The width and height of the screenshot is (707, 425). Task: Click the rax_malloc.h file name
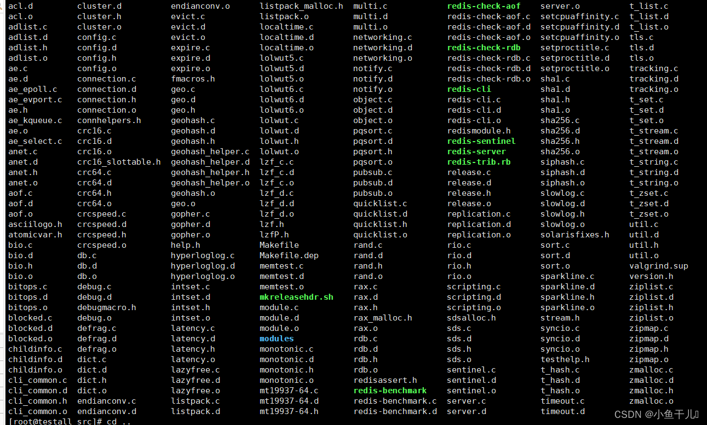(383, 318)
